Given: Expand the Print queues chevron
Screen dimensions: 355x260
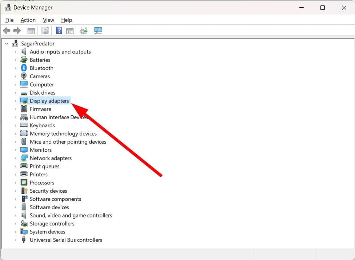Looking at the screenshot, I should (x=15, y=166).
